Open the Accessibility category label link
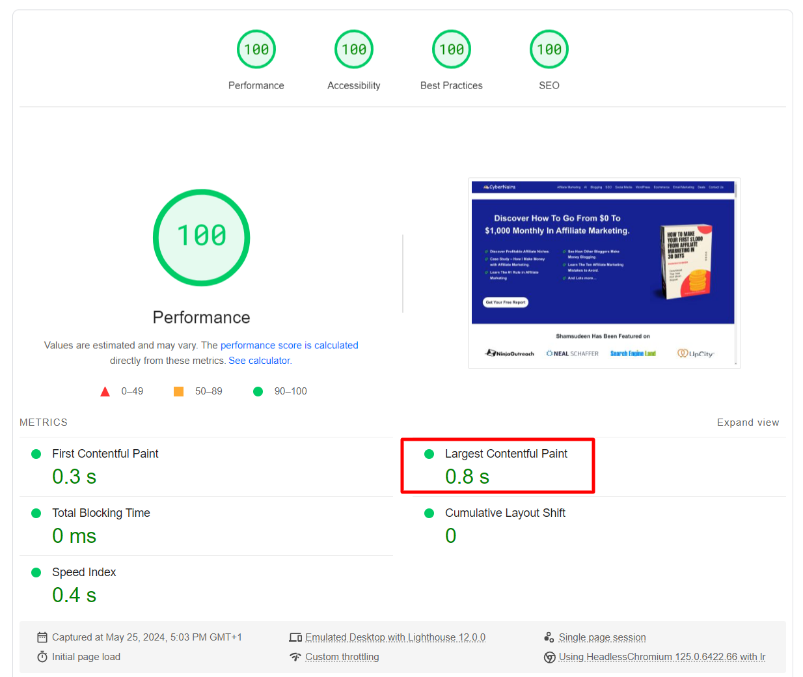Viewport: 803px width, 677px height. (354, 85)
